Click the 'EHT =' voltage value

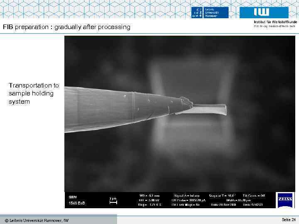click(149, 200)
